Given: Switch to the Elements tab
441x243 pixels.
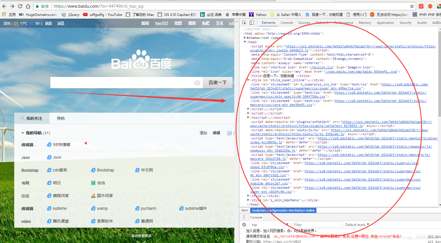Looking at the screenshot, I should pos(268,23).
